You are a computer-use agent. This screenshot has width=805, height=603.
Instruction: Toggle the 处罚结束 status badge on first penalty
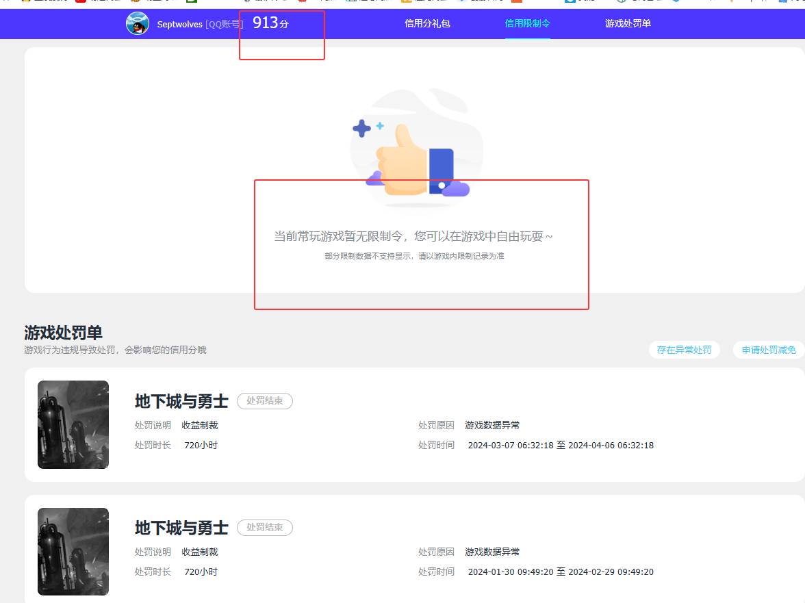265,401
